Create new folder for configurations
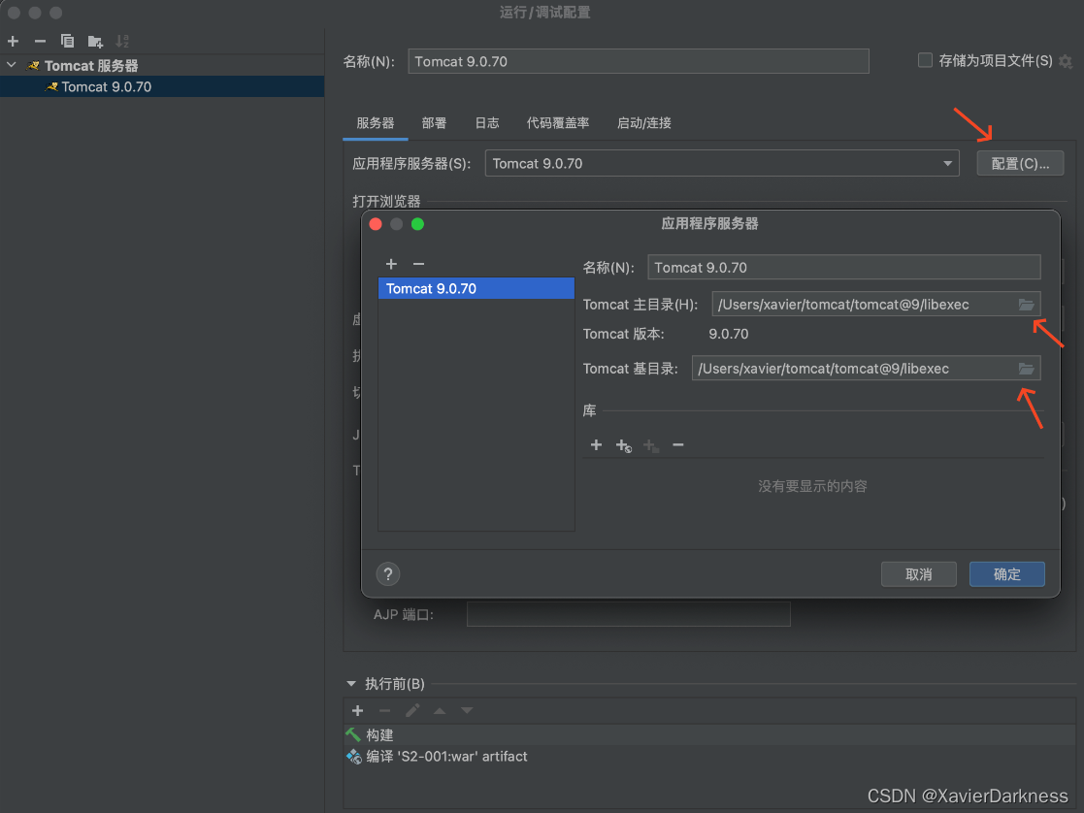Viewport: 1084px width, 813px height. (x=95, y=42)
